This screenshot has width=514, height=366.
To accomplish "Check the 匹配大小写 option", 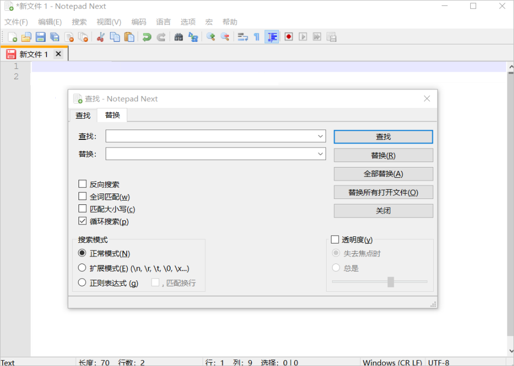I will click(x=82, y=208).
